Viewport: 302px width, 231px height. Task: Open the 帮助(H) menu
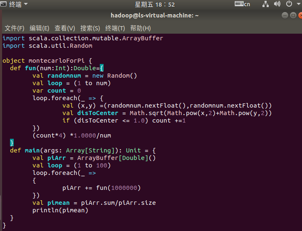[141, 28]
